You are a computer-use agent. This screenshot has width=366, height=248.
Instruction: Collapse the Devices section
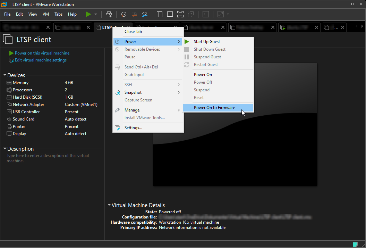pyautogui.click(x=5, y=75)
